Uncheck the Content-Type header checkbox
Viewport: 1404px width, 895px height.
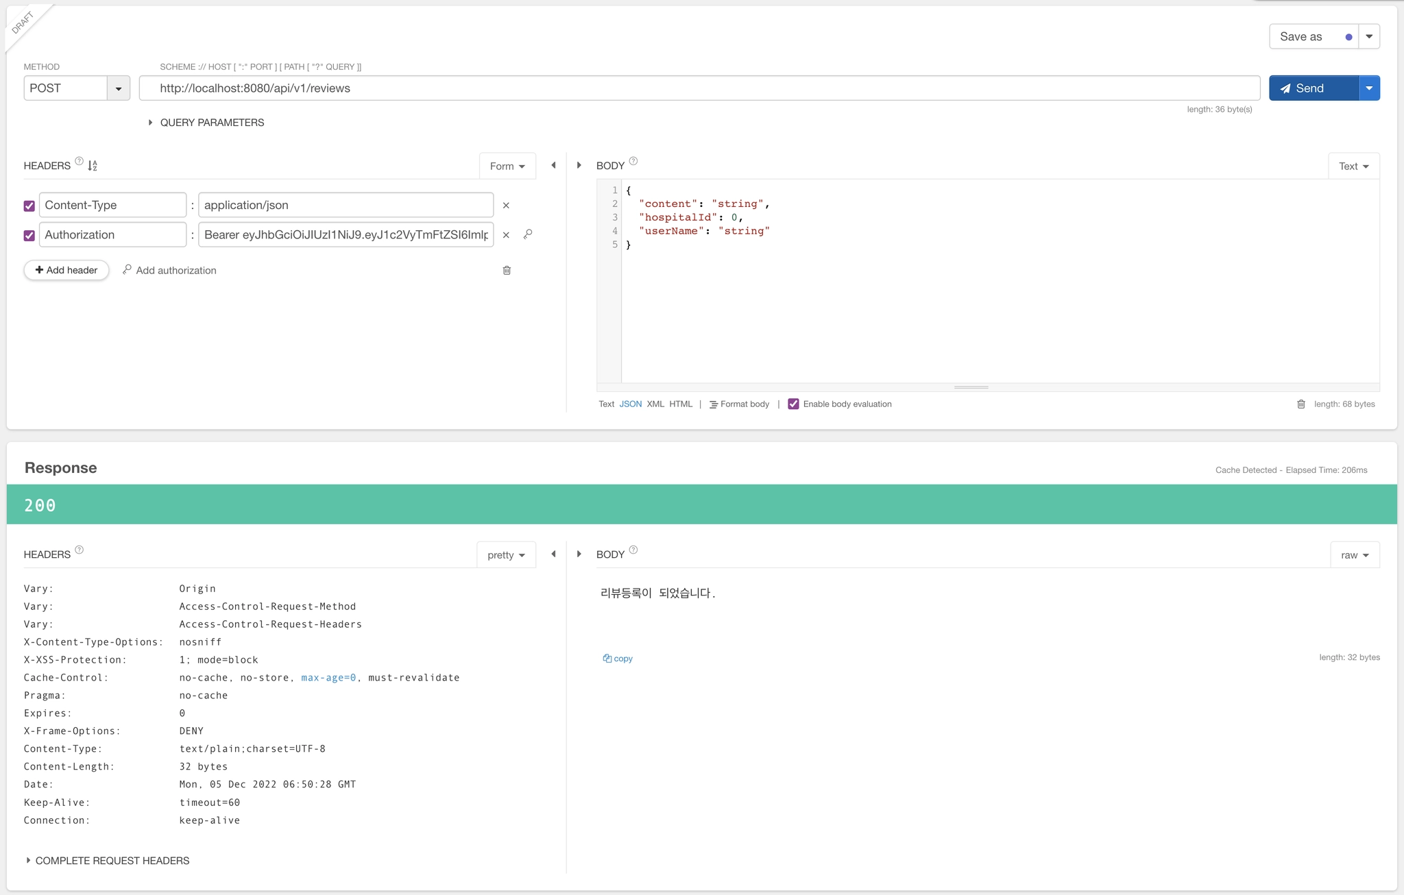click(29, 206)
